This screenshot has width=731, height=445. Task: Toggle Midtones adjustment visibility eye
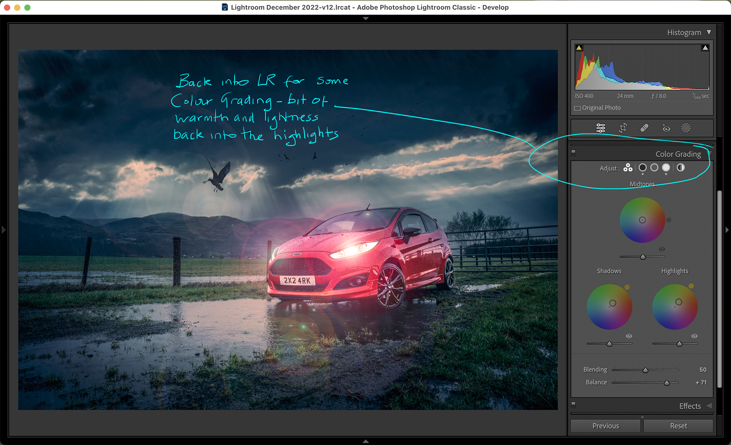tap(662, 249)
